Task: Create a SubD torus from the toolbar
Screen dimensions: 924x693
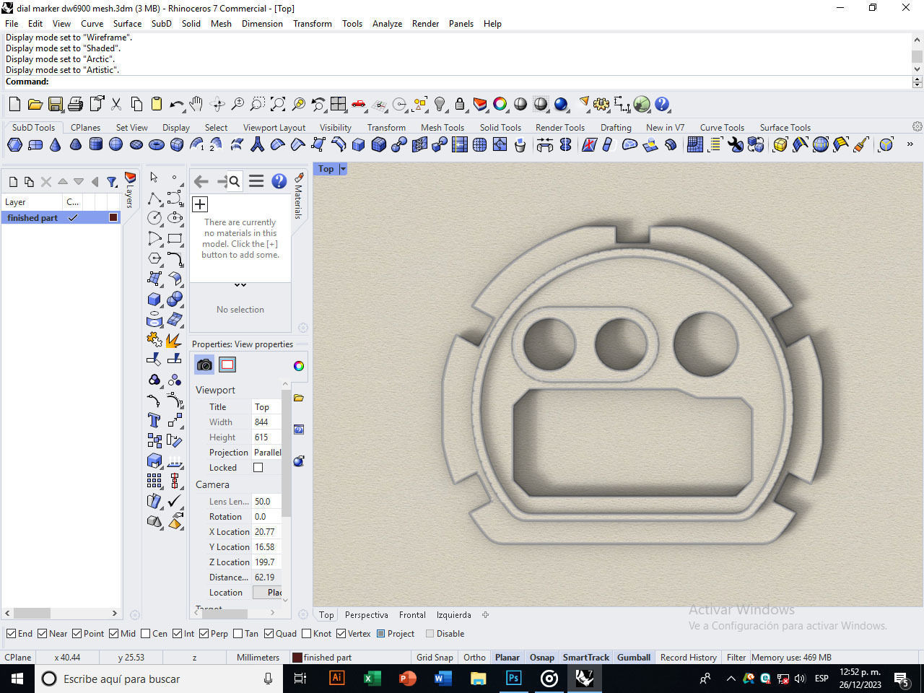Action: tap(157, 145)
